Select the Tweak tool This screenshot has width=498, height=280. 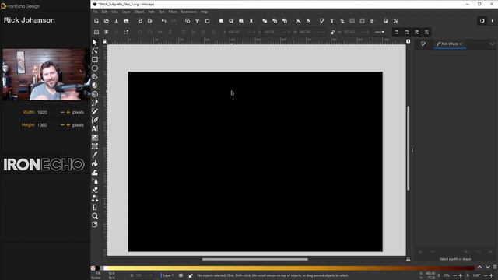[x=95, y=173]
